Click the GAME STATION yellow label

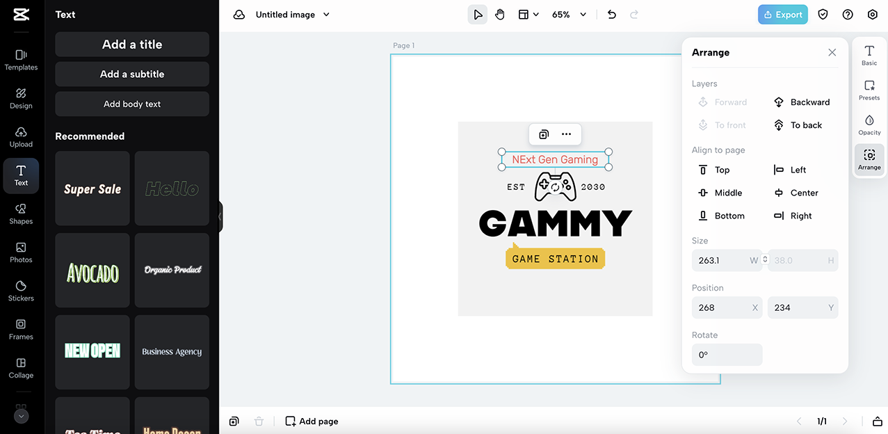555,259
